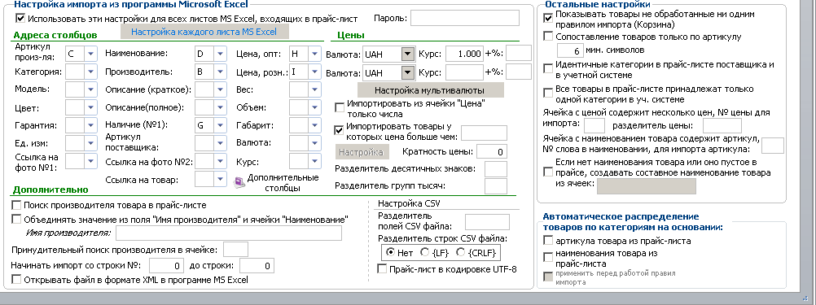Select {LF} row separator radio button

click(x=424, y=252)
